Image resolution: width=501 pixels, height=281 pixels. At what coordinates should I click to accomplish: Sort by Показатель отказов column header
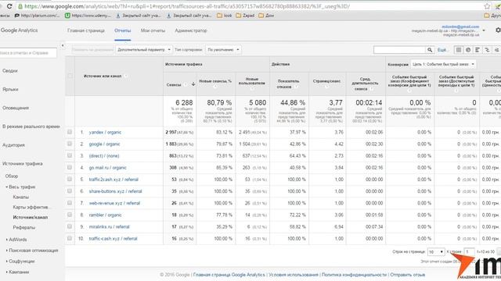coord(288,84)
